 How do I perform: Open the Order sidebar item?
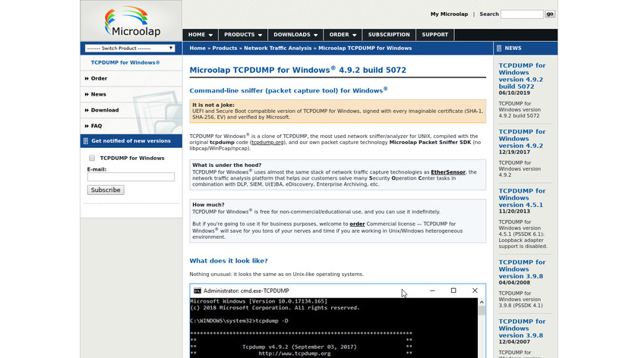pos(99,78)
